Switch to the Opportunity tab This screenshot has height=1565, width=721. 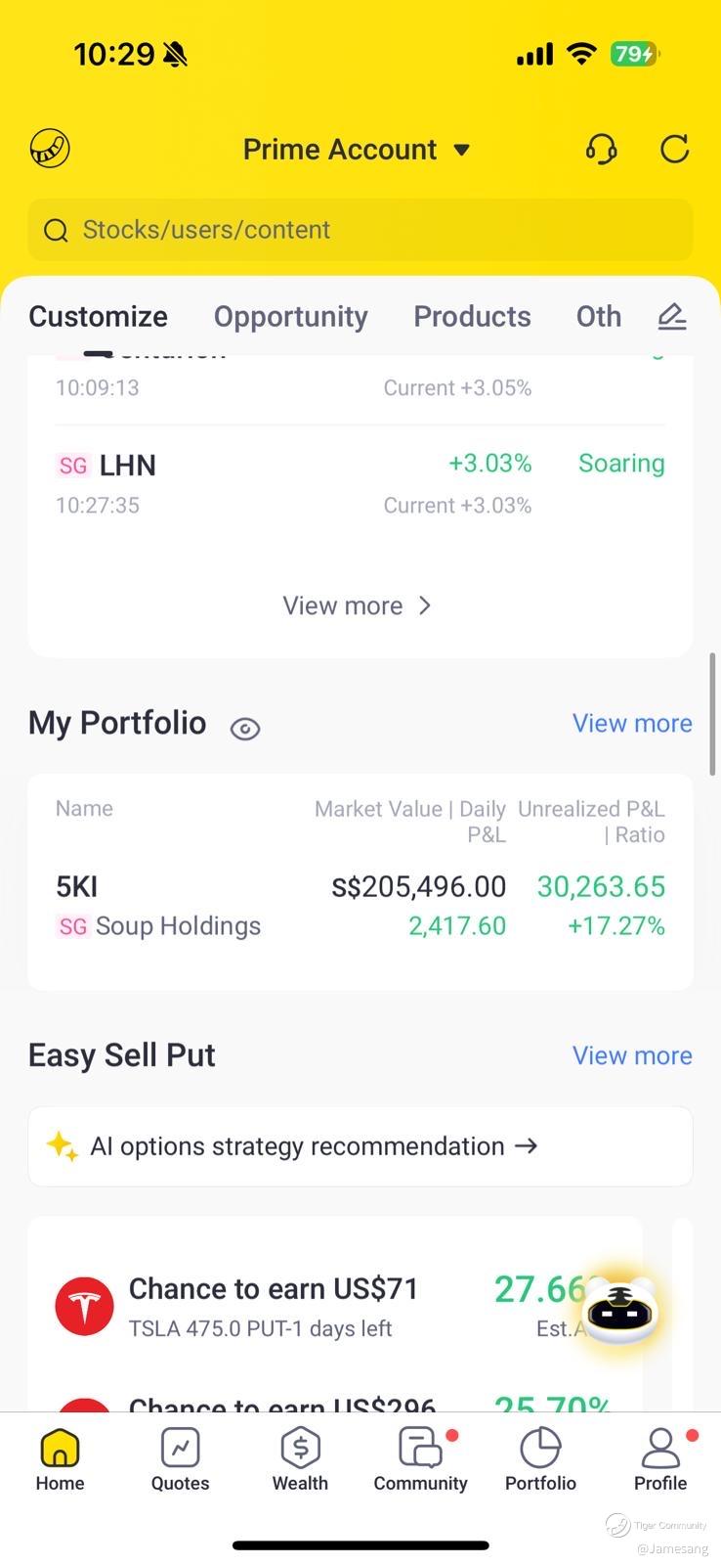point(290,316)
